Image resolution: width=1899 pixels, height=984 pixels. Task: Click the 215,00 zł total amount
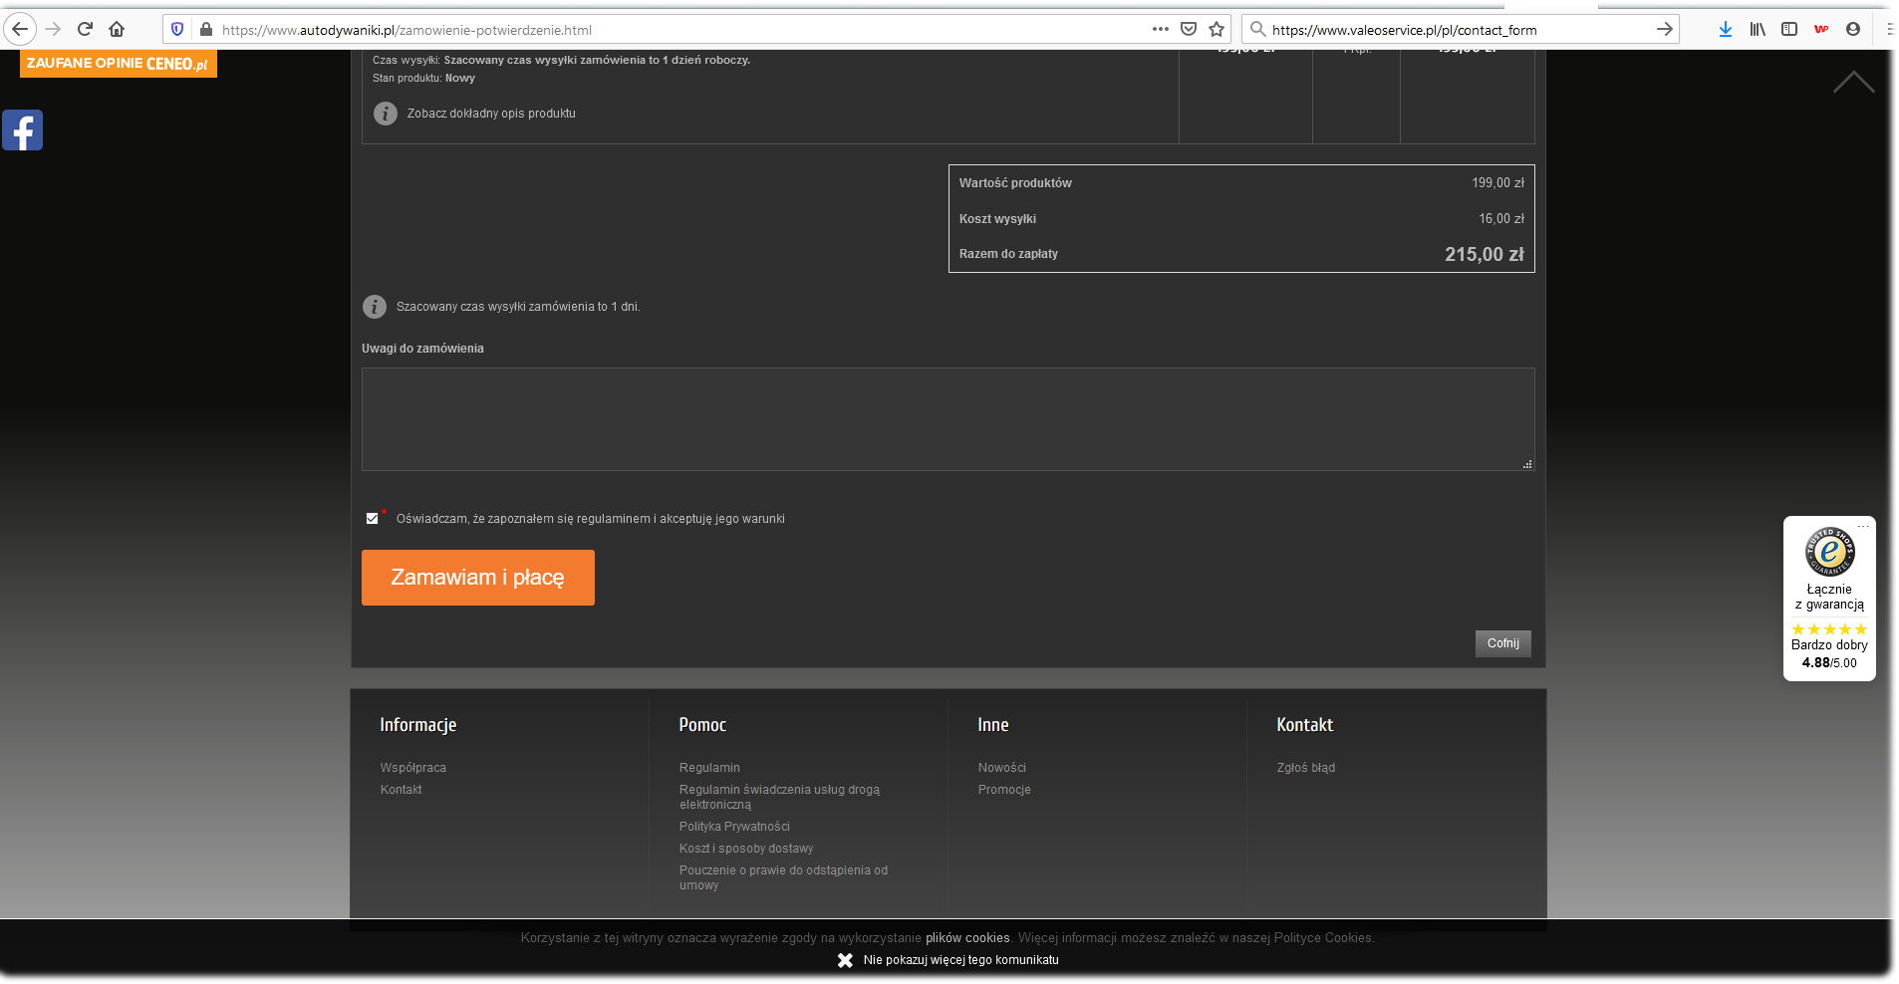[1485, 255]
